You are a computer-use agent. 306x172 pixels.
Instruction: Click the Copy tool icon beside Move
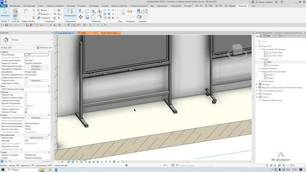tap(87, 17)
